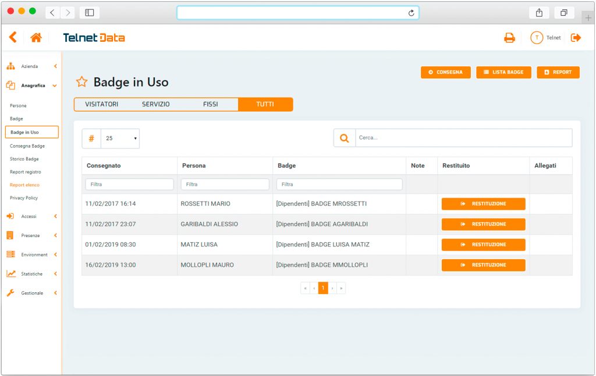Expand the Presenze menu chevron
596x376 pixels.
pos(55,235)
